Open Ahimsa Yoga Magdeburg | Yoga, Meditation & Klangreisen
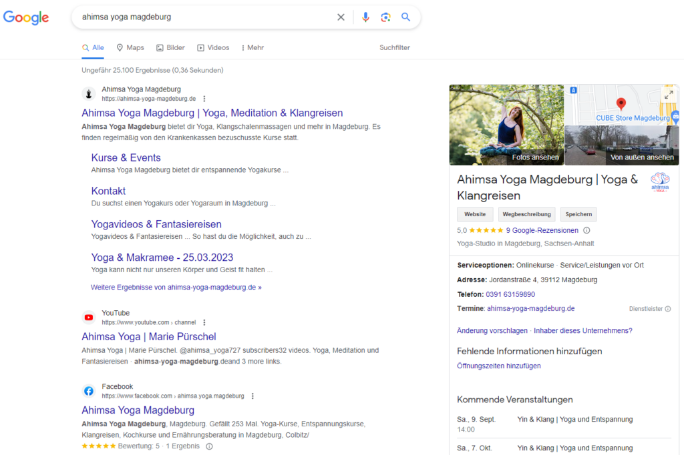 (212, 113)
